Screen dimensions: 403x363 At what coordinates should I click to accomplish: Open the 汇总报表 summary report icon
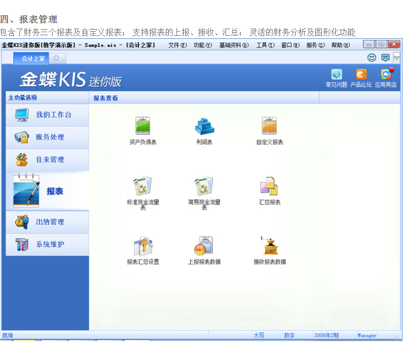[269, 186]
